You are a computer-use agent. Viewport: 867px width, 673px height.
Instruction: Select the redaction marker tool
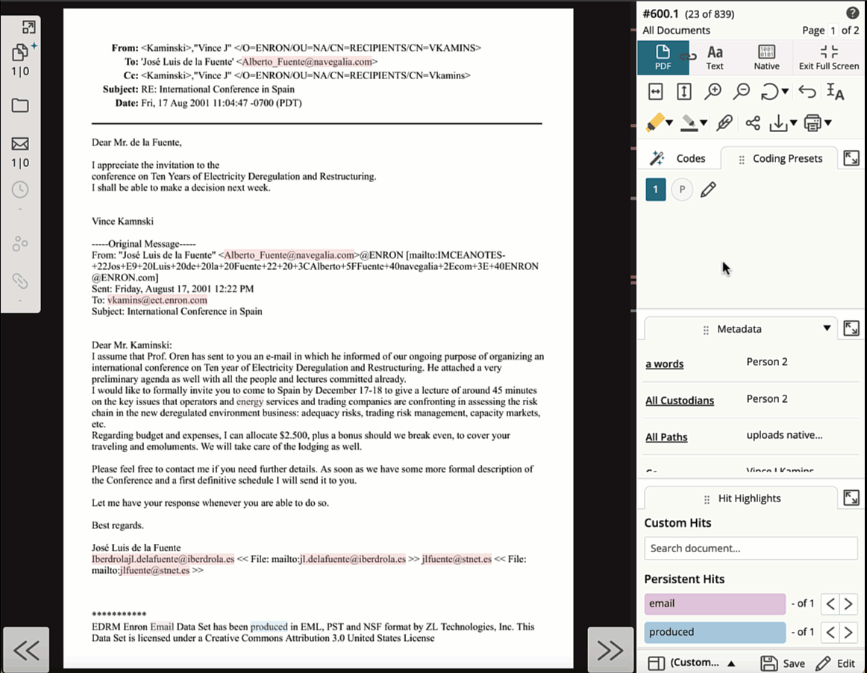coord(689,122)
